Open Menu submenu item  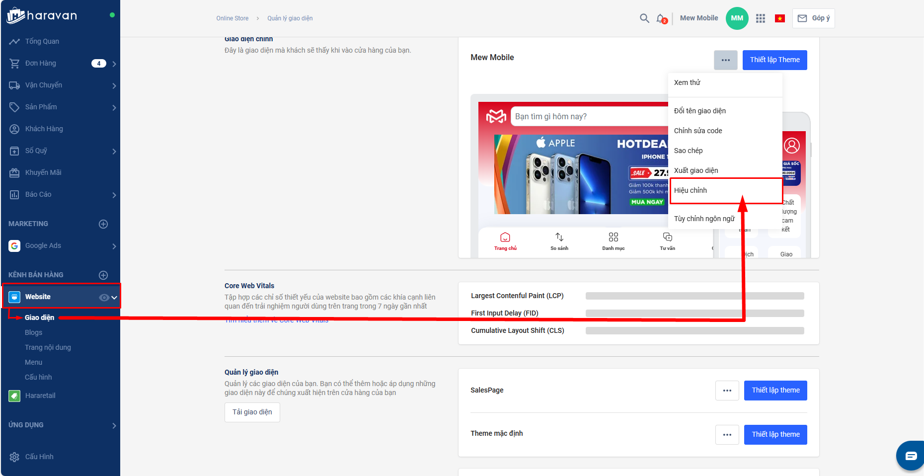coord(34,362)
